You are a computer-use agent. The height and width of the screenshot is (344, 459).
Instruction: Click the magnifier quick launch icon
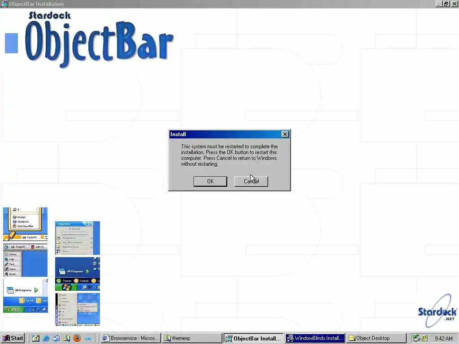[x=66, y=338]
